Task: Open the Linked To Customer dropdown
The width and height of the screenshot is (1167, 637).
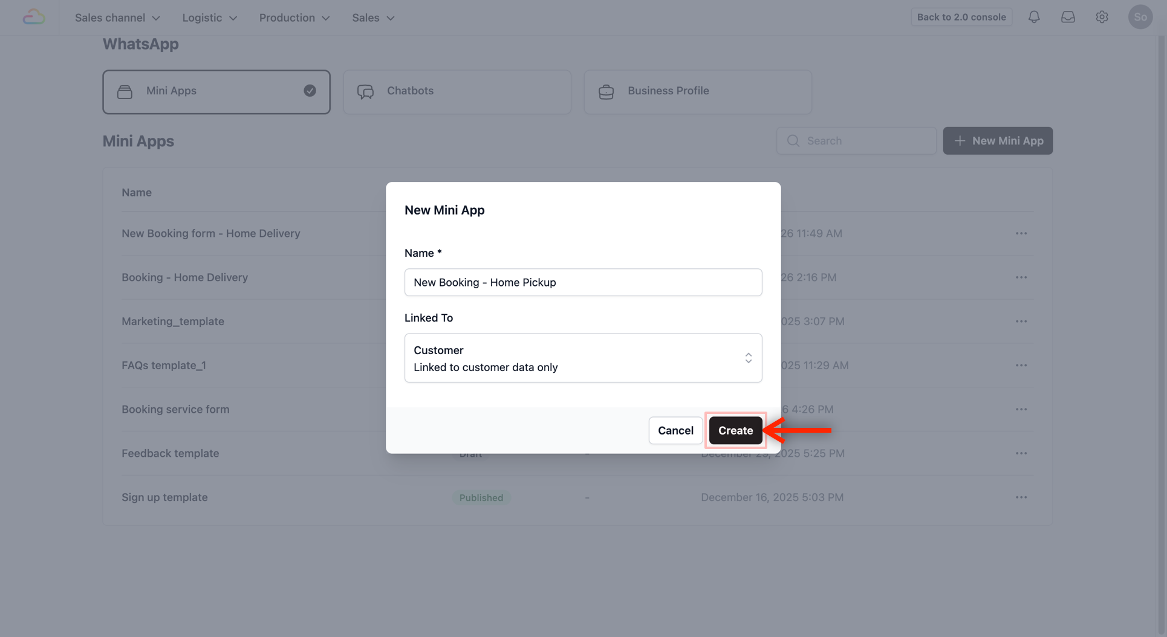Action: [x=583, y=358]
